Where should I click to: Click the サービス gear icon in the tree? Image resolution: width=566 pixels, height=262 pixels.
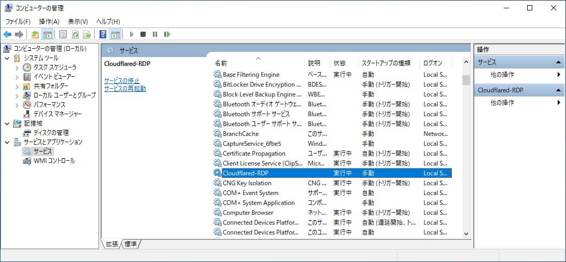pos(27,151)
